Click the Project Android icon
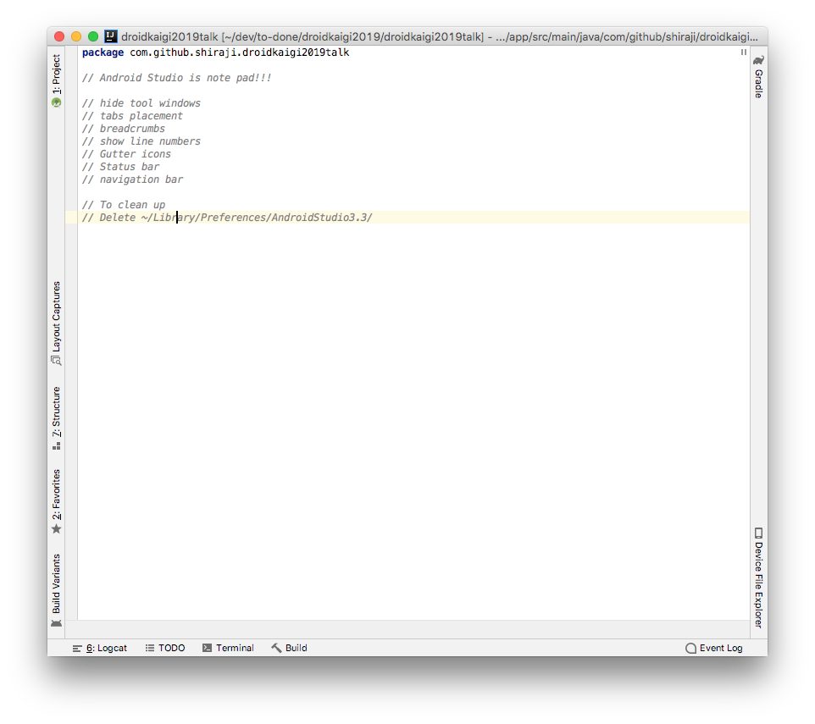Image resolution: width=815 pixels, height=724 pixels. pos(56,102)
